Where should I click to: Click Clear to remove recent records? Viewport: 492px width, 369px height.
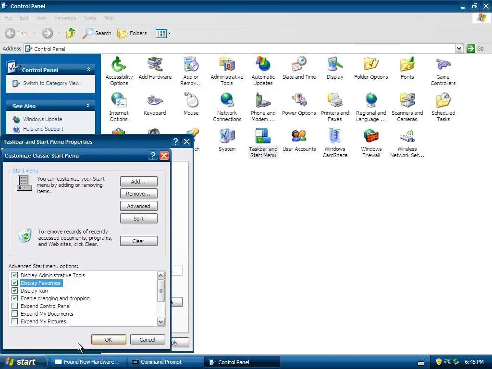pyautogui.click(x=139, y=241)
